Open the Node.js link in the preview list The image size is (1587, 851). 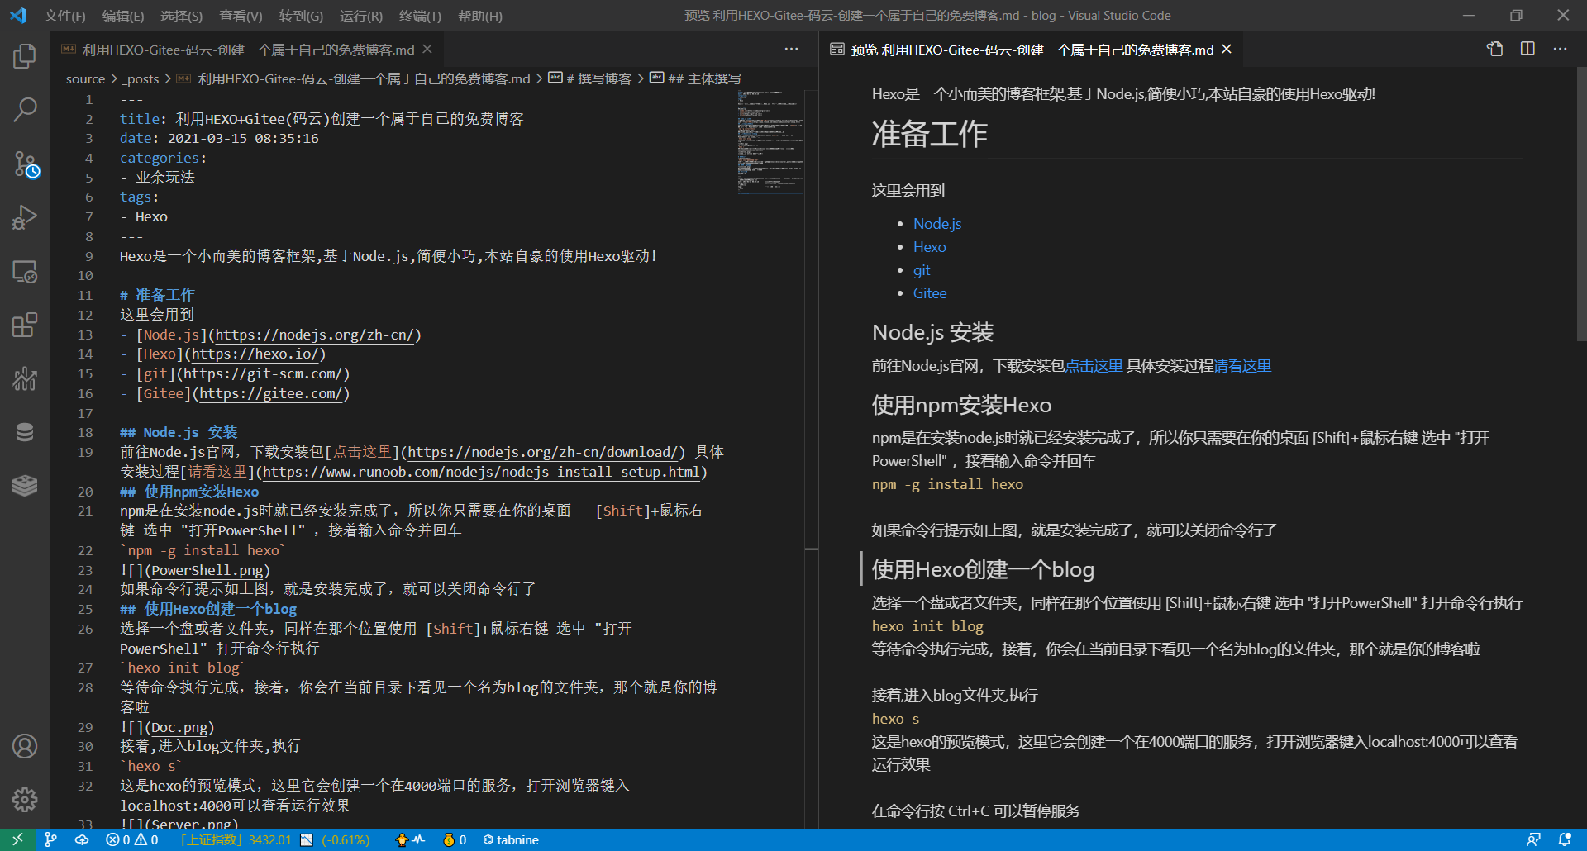(x=937, y=224)
